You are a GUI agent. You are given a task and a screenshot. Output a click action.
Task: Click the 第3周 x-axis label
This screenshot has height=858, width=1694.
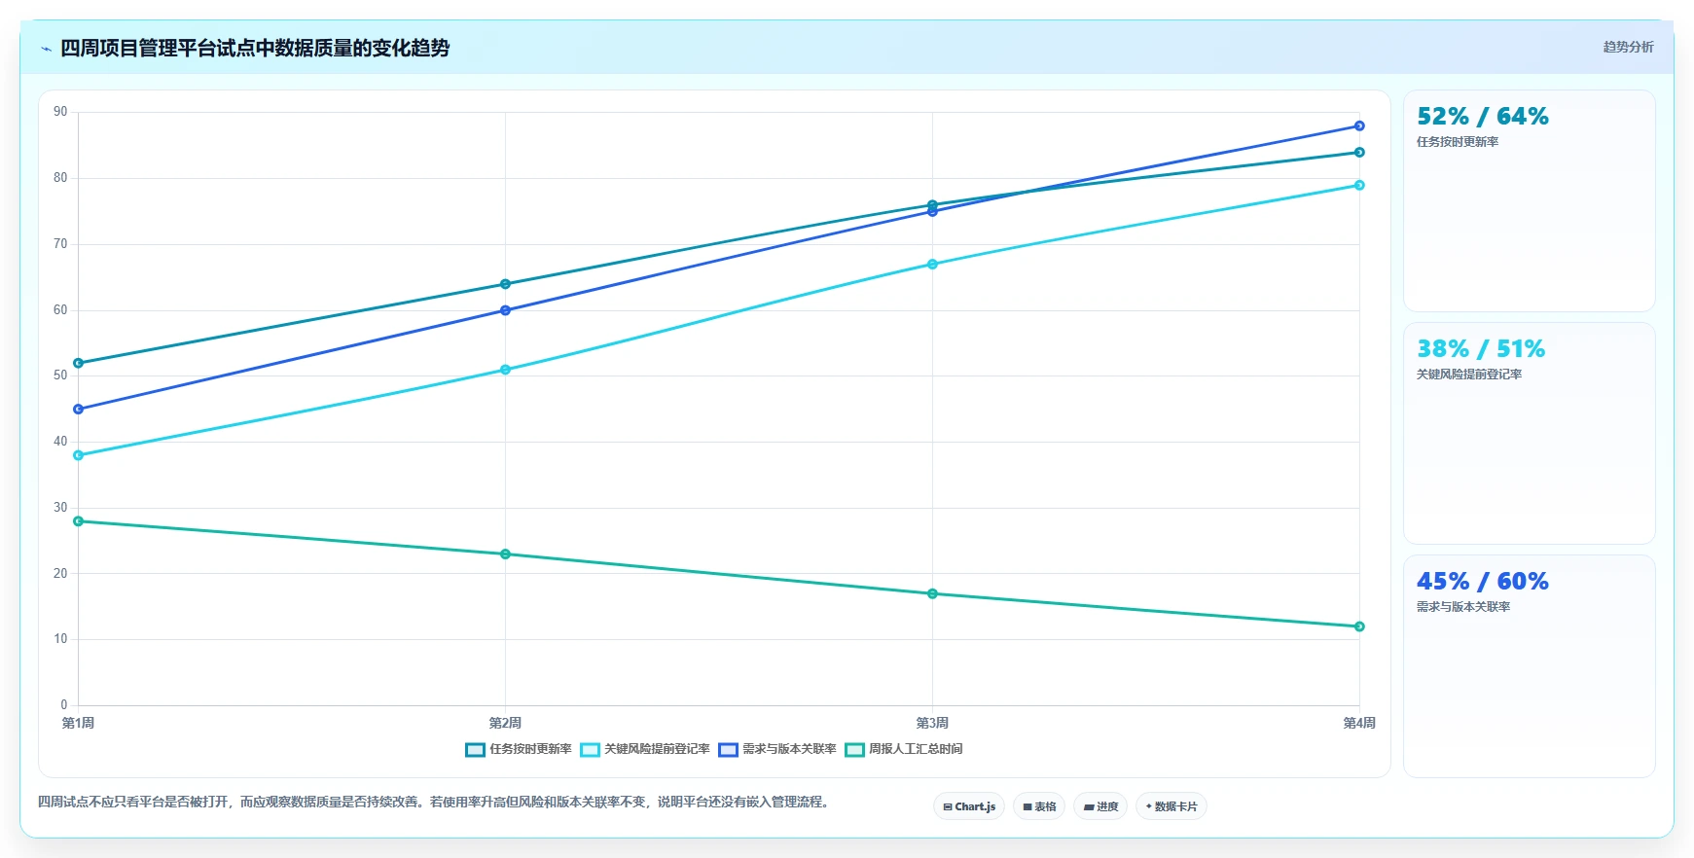point(932,723)
